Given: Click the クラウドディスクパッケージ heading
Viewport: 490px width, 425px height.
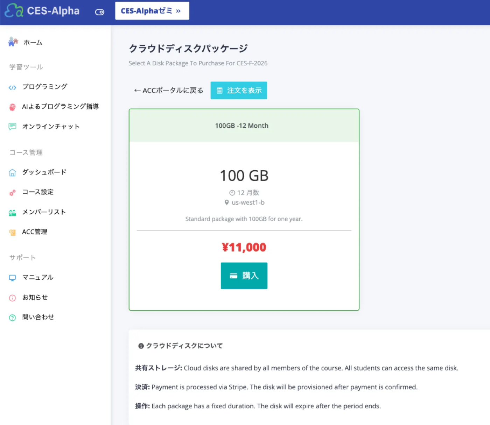Looking at the screenshot, I should [x=188, y=48].
